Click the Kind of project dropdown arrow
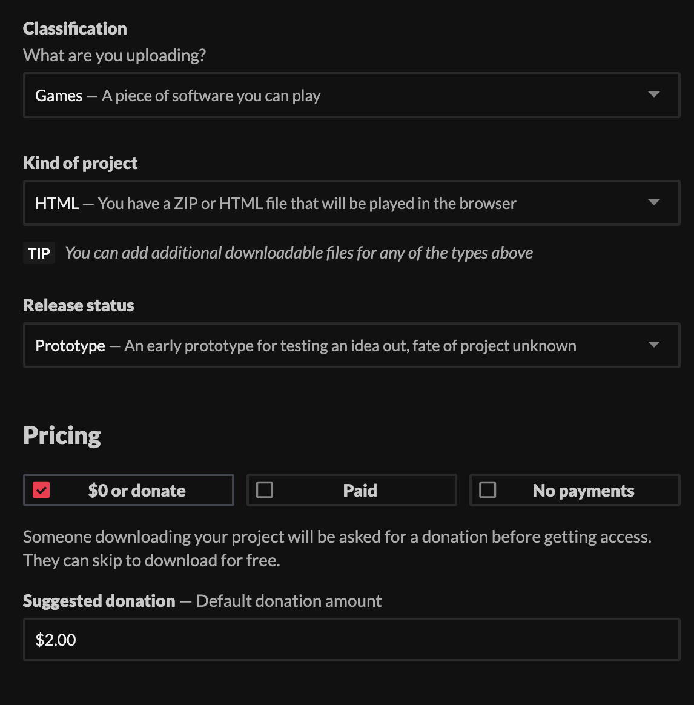Image resolution: width=694 pixels, height=705 pixels. [x=653, y=203]
